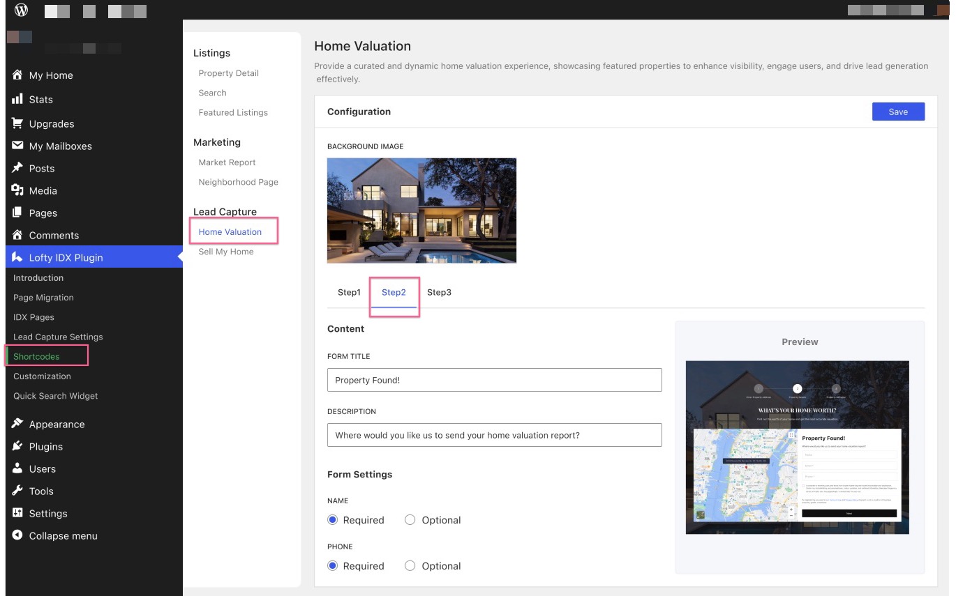956x596 pixels.
Task: Click the Comments icon in sidebar
Action: (x=17, y=235)
